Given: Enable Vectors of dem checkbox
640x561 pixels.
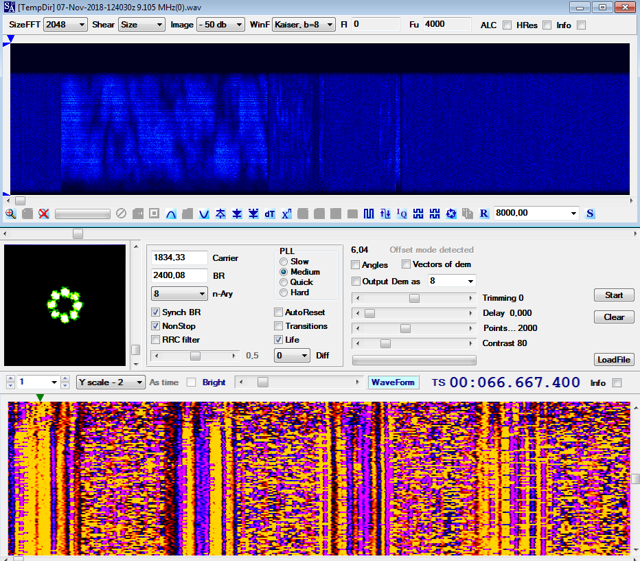Looking at the screenshot, I should pos(406,264).
